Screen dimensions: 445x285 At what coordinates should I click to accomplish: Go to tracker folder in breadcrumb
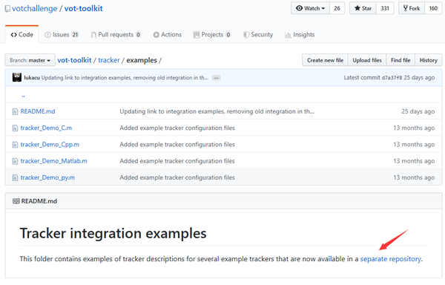click(109, 60)
